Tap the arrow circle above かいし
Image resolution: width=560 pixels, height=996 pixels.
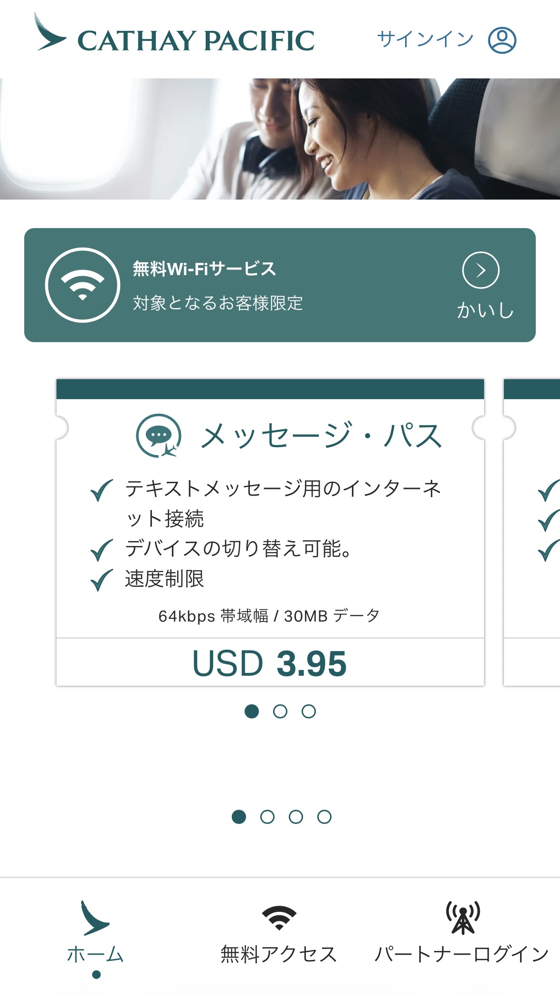click(481, 270)
